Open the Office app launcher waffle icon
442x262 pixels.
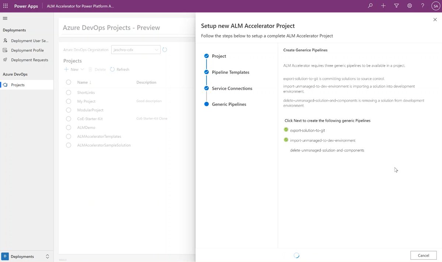[5, 6]
